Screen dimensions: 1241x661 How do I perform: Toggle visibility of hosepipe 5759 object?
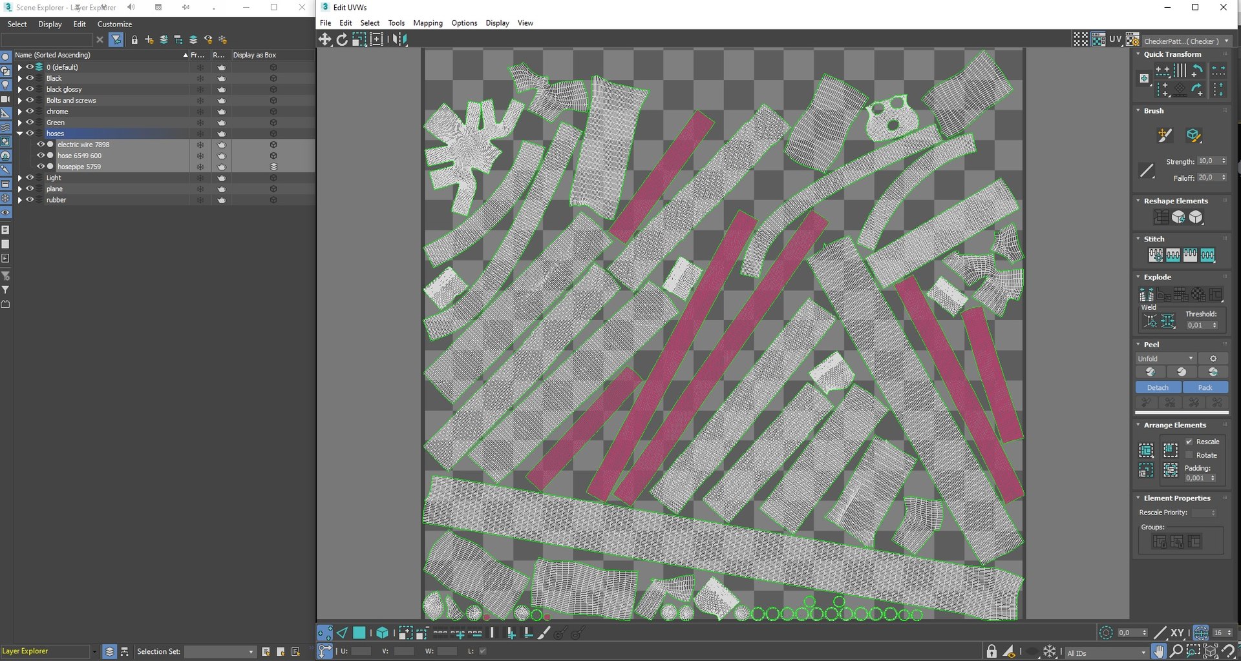41,167
